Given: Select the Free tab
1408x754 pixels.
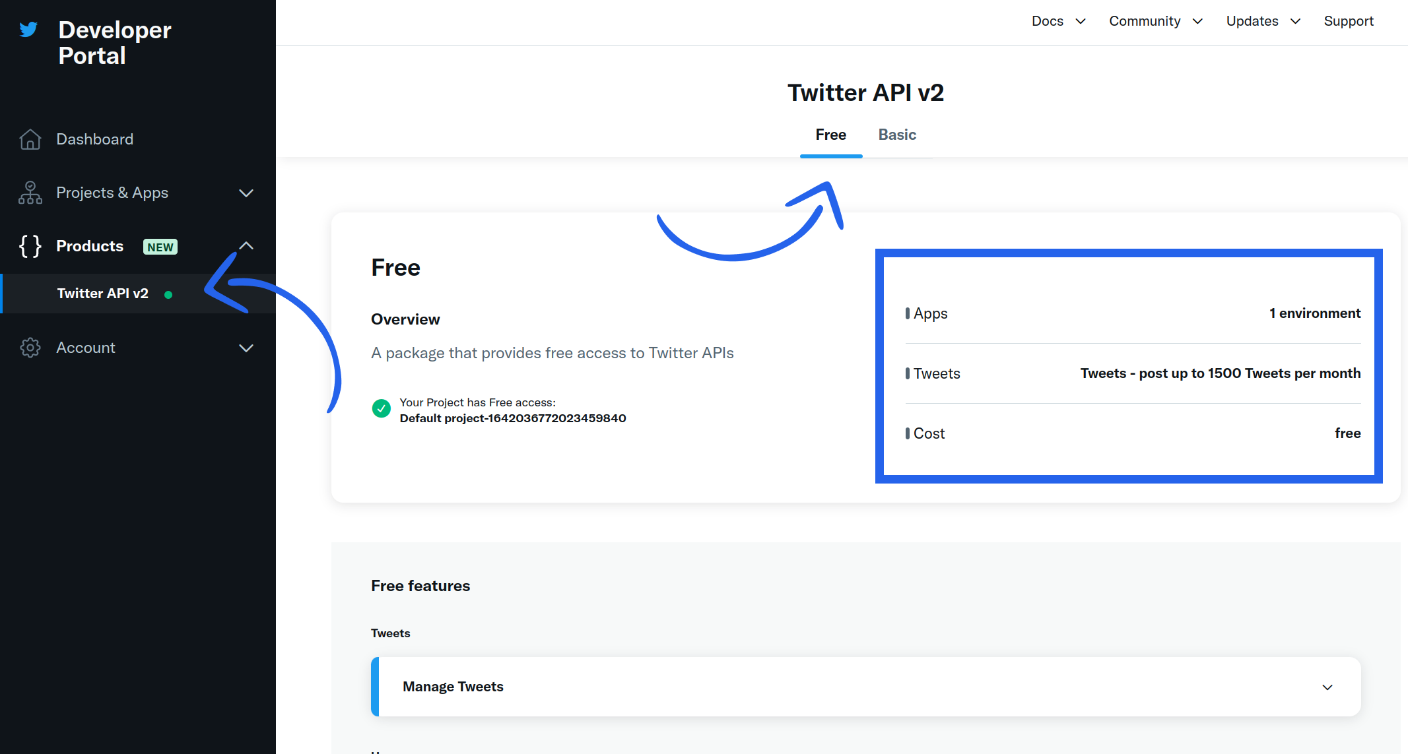Looking at the screenshot, I should tap(830, 135).
